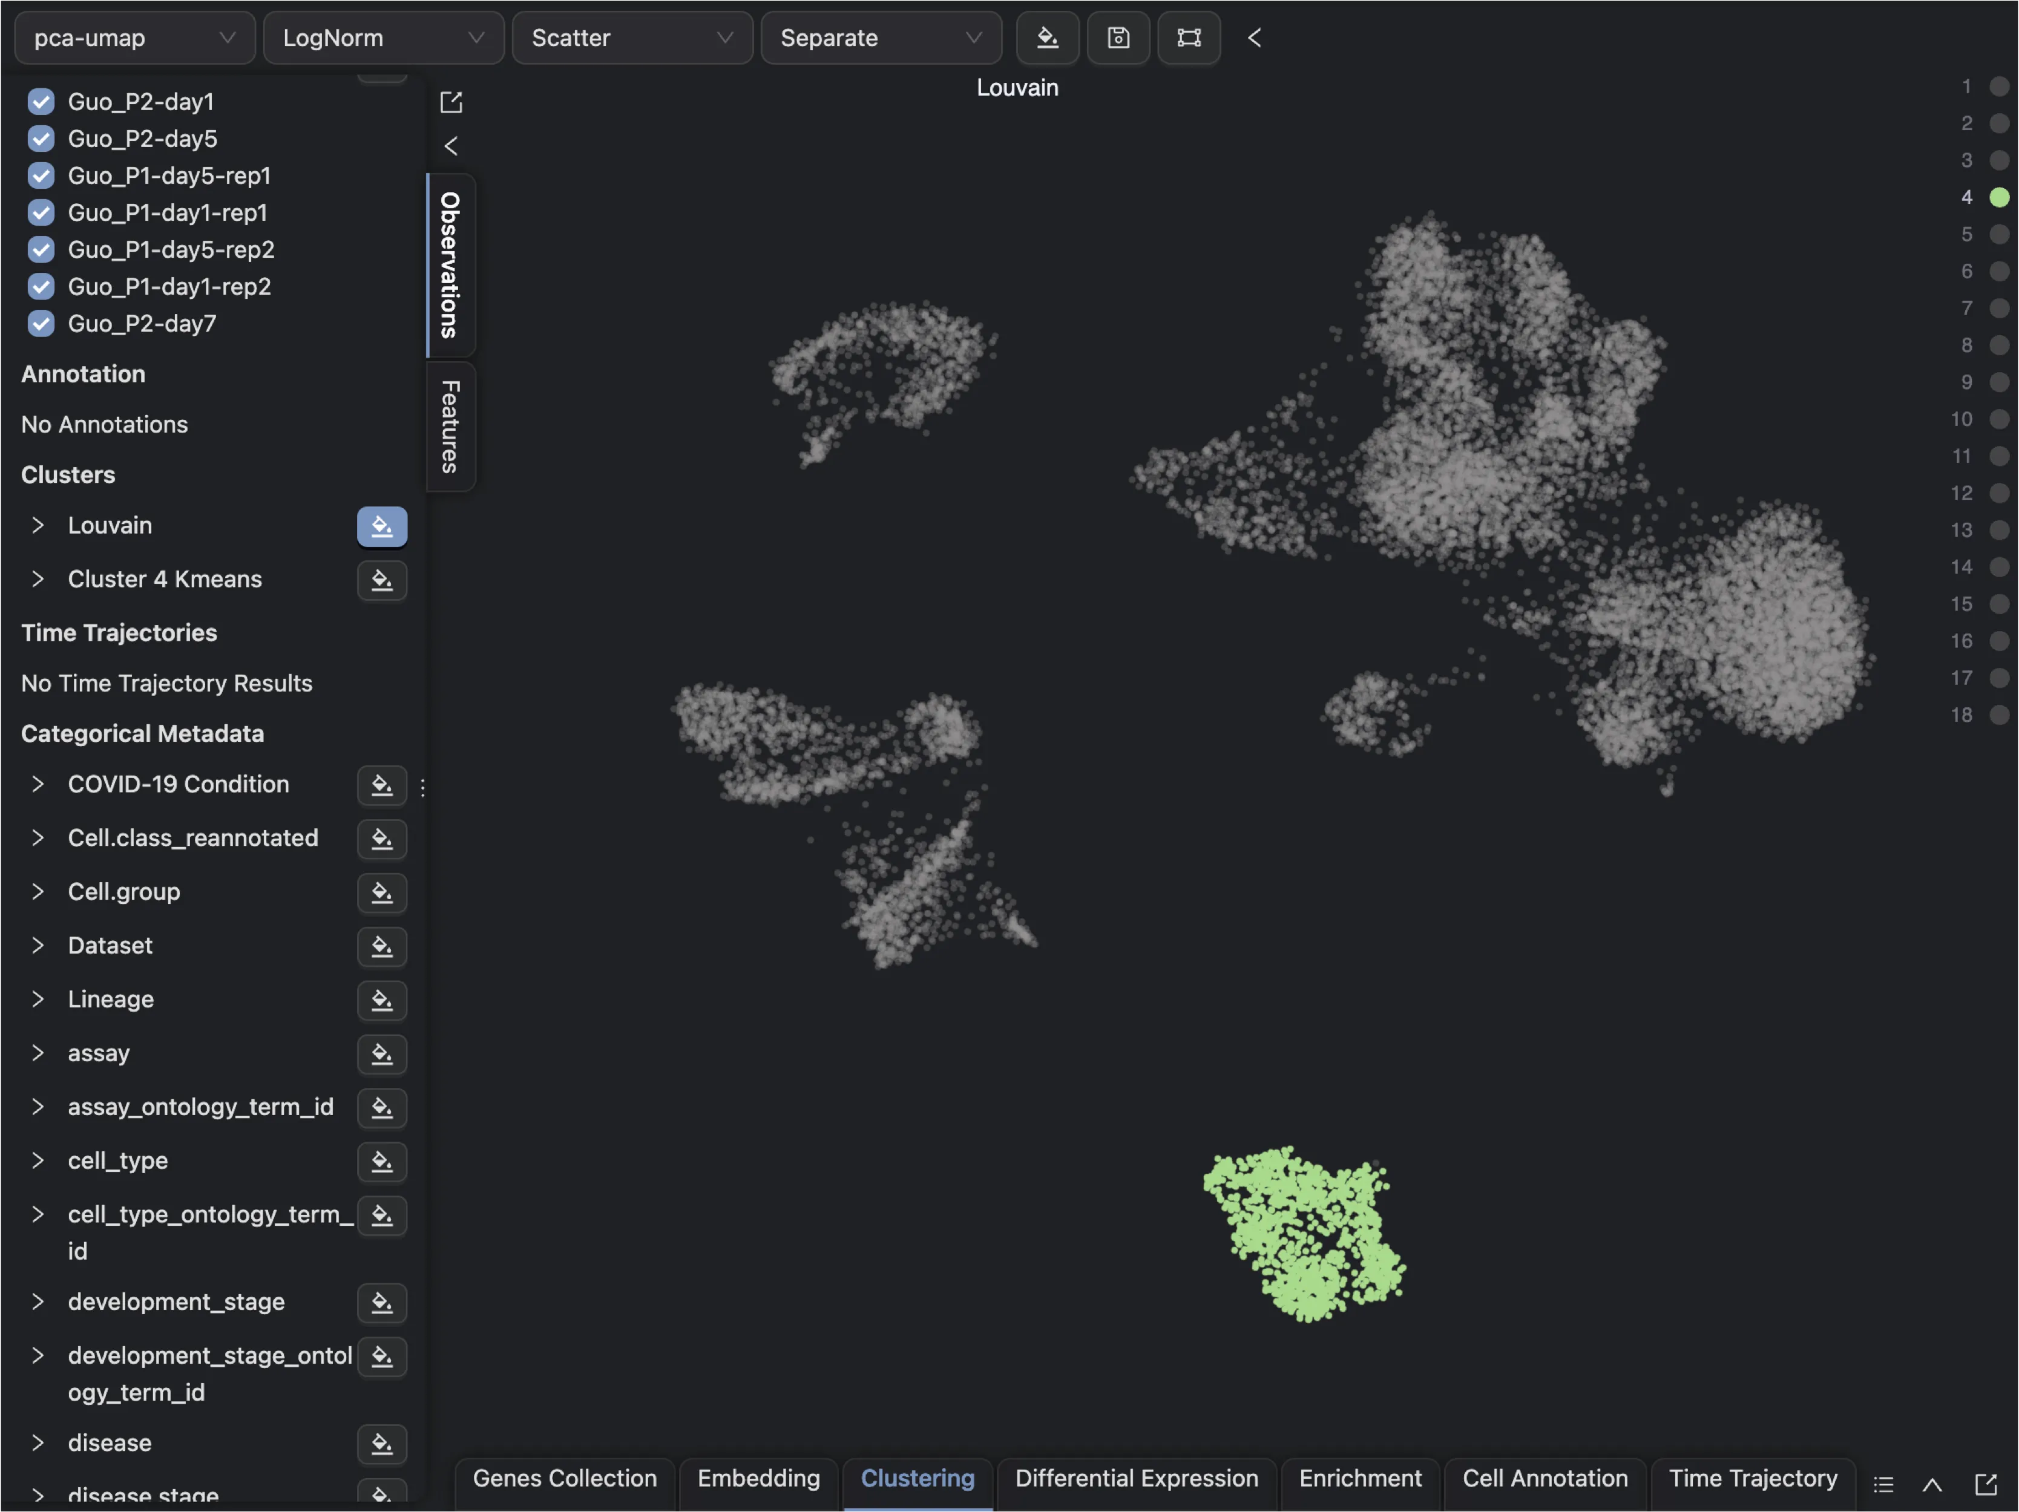
Task: Open the Scatter plot type dropdown
Action: tap(632, 38)
